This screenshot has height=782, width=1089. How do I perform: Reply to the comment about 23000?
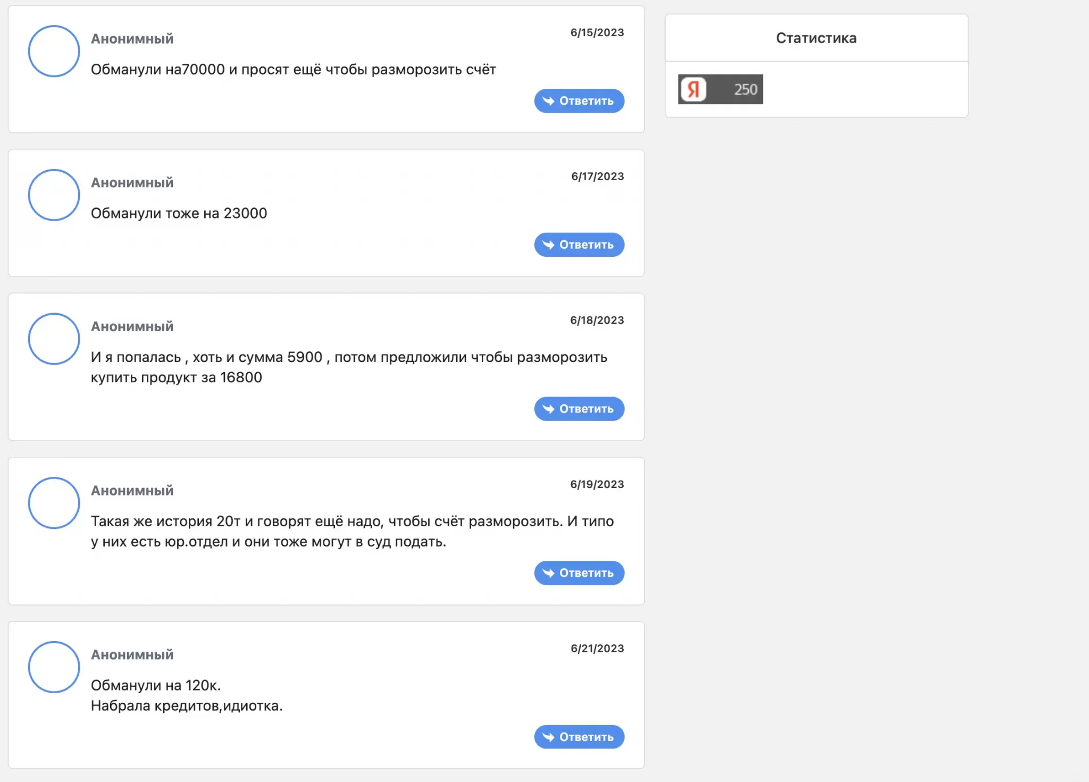[x=579, y=245]
